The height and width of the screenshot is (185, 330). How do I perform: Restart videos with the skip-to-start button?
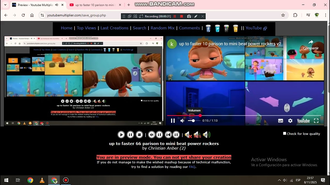coord(168,135)
